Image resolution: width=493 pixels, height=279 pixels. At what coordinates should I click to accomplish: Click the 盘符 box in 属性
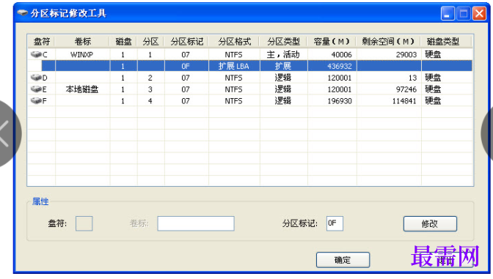pyautogui.click(x=84, y=223)
